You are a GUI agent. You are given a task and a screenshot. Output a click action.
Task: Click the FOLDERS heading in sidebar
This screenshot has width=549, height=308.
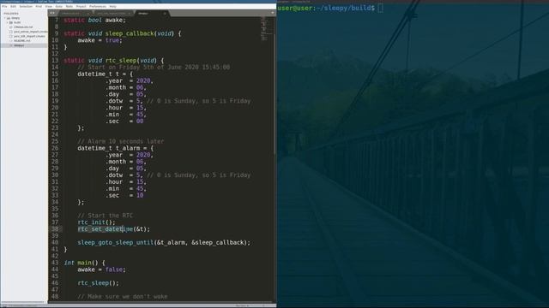11,14
